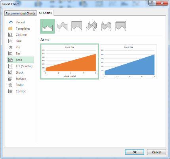Choose the orange area chart preview
Image resolution: width=170 pixels, height=159 pixels.
69,62
